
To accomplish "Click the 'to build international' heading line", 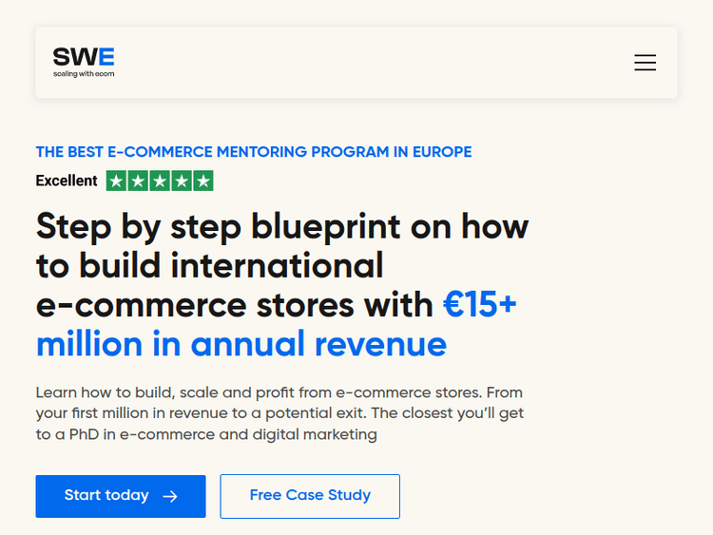I will click(209, 266).
